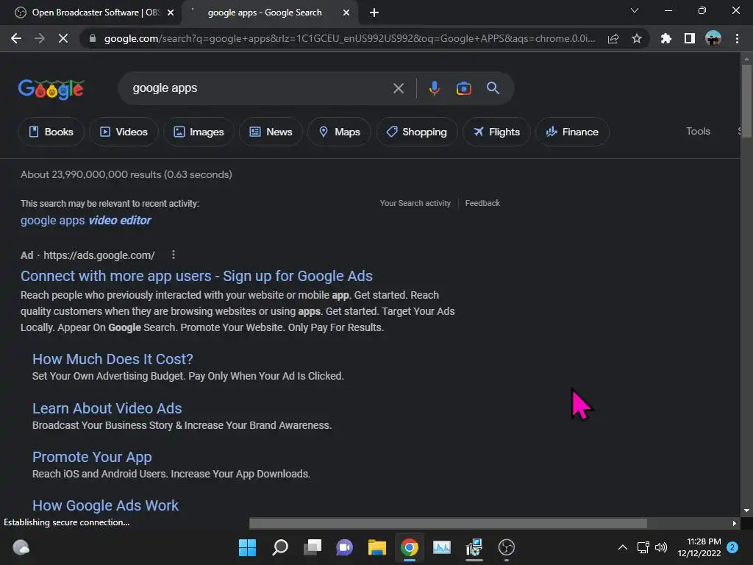Start a voice search with the microphone
The height and width of the screenshot is (565, 753).
tap(434, 88)
